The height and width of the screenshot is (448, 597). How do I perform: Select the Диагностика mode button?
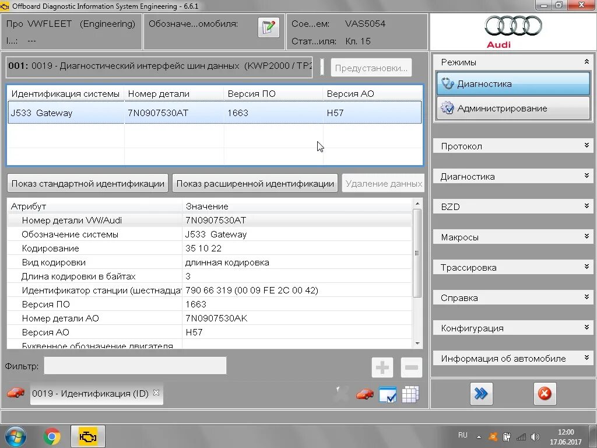513,83
